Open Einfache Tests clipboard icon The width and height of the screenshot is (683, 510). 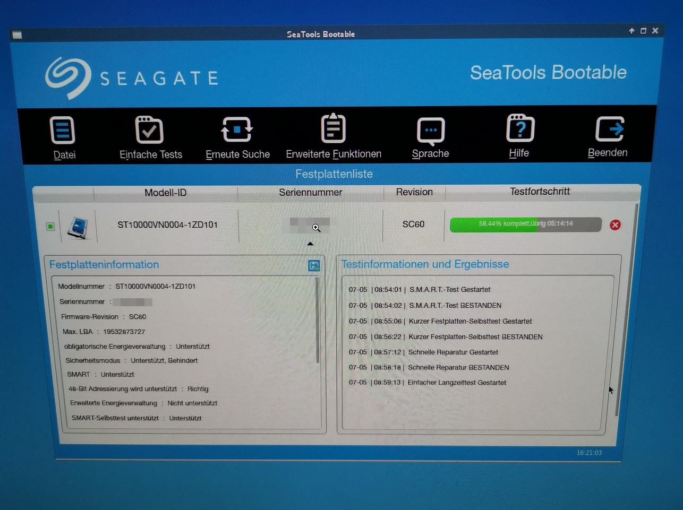click(149, 129)
